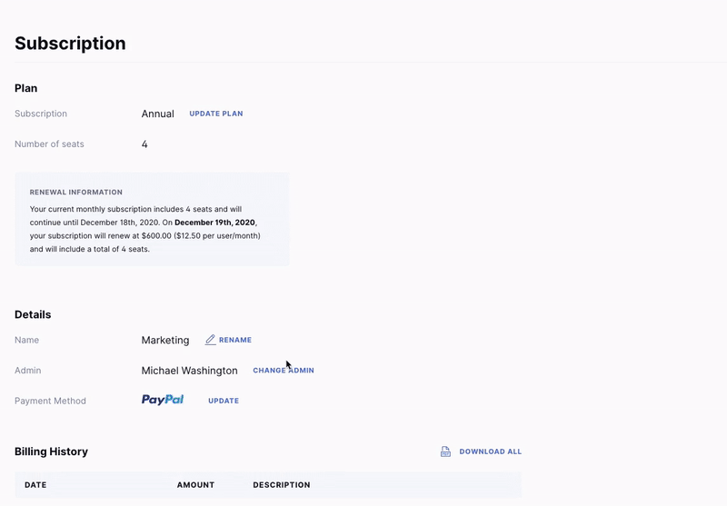
Task: Select the Marketing name text
Action: [x=165, y=341]
